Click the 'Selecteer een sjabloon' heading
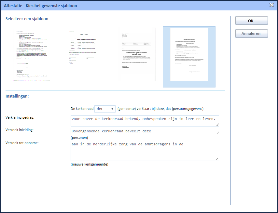The image size is (278, 213). pos(27,19)
